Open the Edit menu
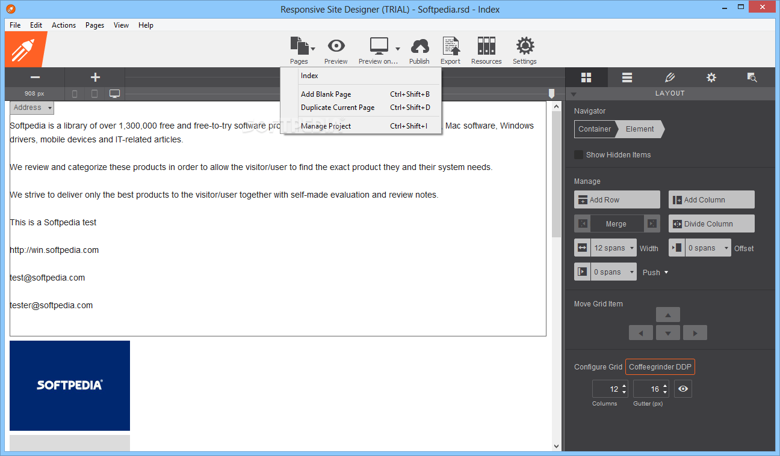 tap(36, 25)
